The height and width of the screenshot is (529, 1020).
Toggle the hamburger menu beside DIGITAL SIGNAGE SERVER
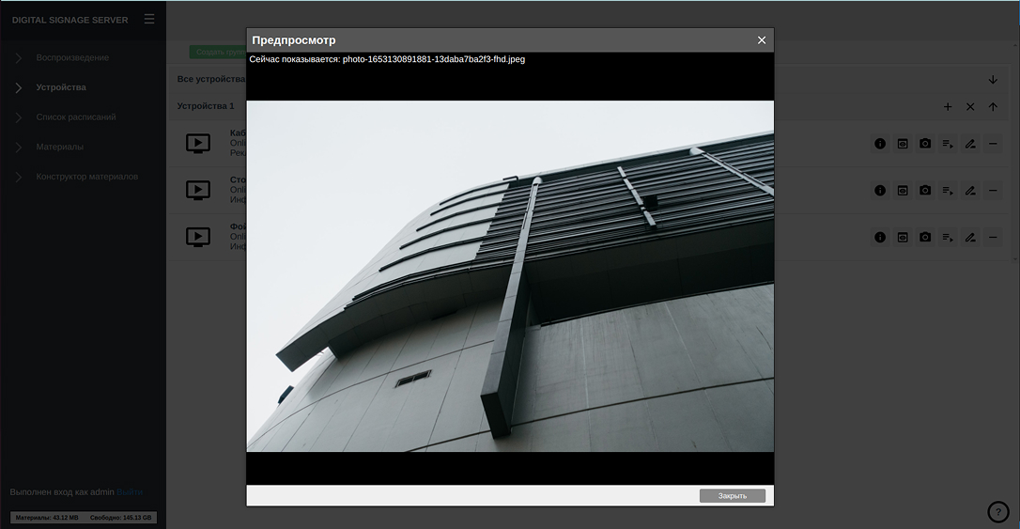(x=149, y=20)
